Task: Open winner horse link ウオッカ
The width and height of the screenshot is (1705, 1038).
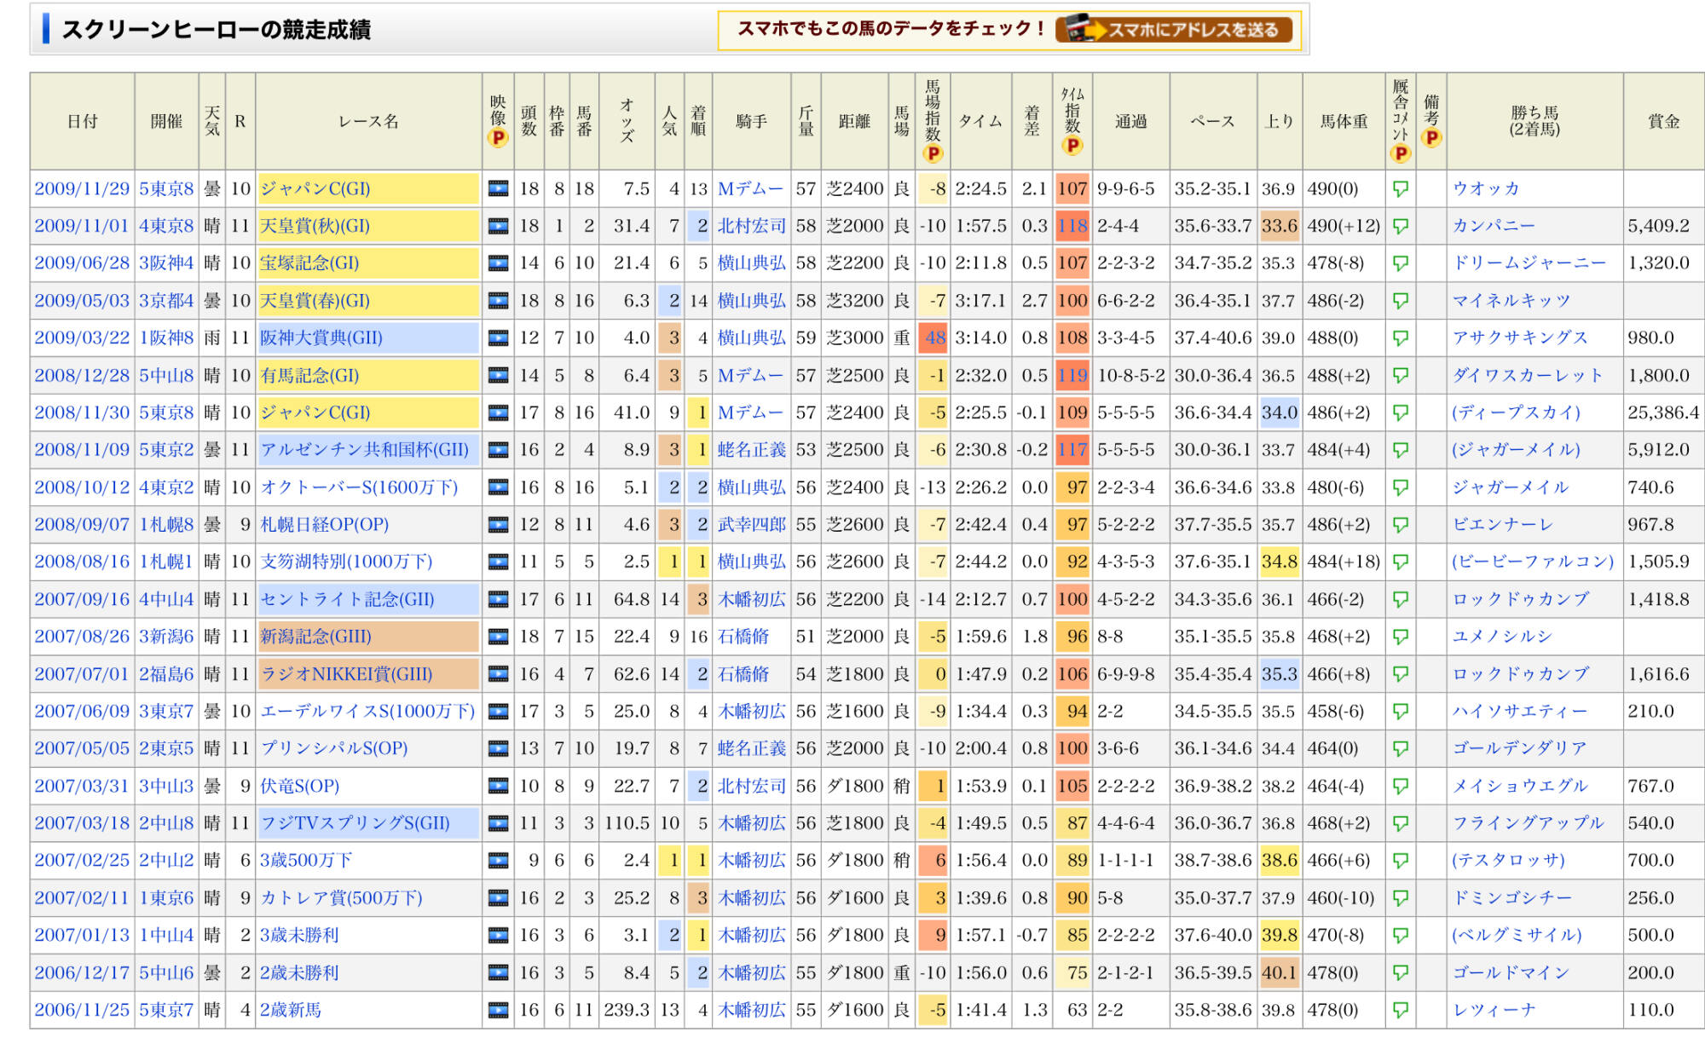Action: pos(1486,189)
